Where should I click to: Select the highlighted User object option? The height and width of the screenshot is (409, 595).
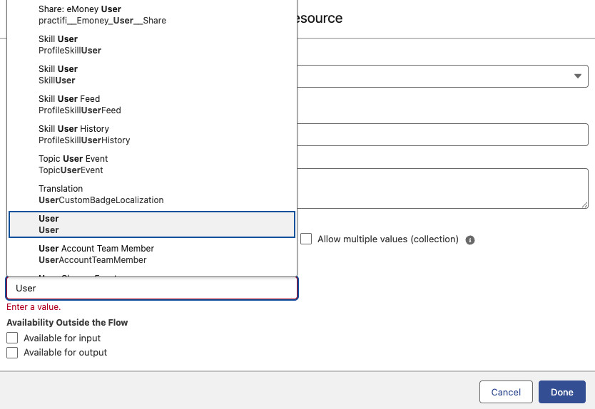coord(151,224)
